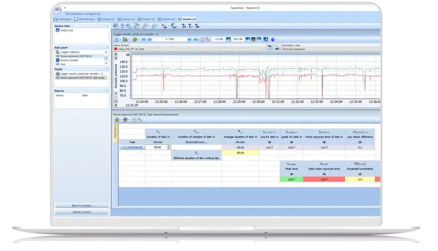Viewport: 438px width, 251px height.
Task: Click the T with dot toolbar icon
Action: click(197, 26)
